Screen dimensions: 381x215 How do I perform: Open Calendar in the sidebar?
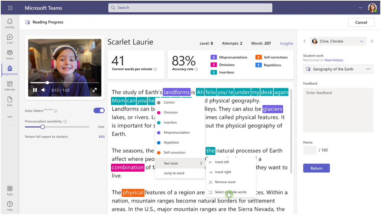10,86
